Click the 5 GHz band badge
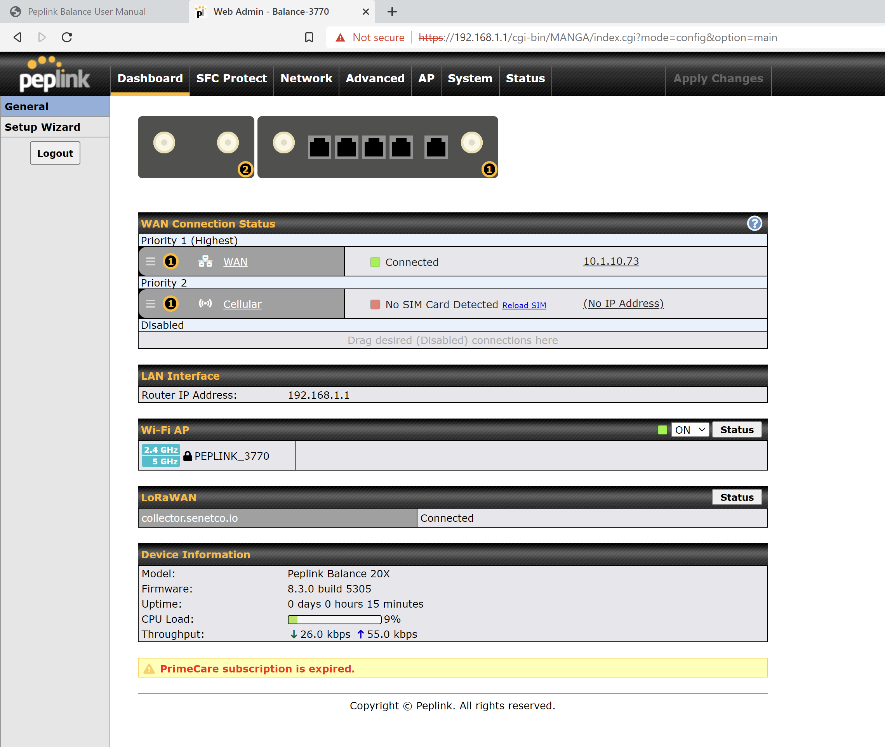885x747 pixels. pos(161,461)
